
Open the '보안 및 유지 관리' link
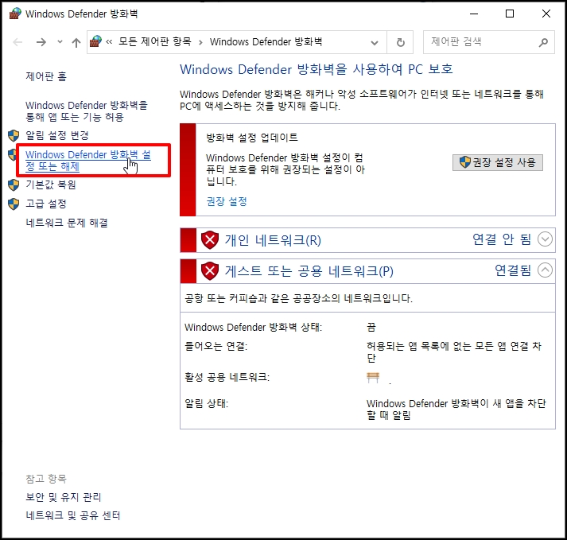[64, 497]
